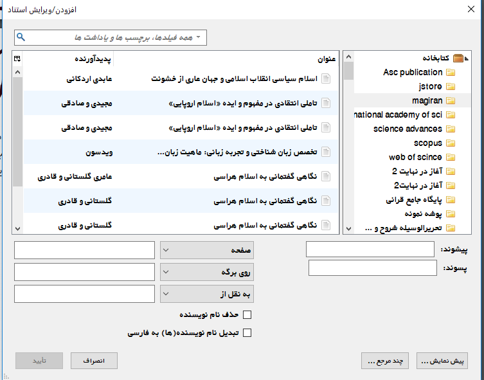Sort by the پدیدآورنده column header

point(94,59)
